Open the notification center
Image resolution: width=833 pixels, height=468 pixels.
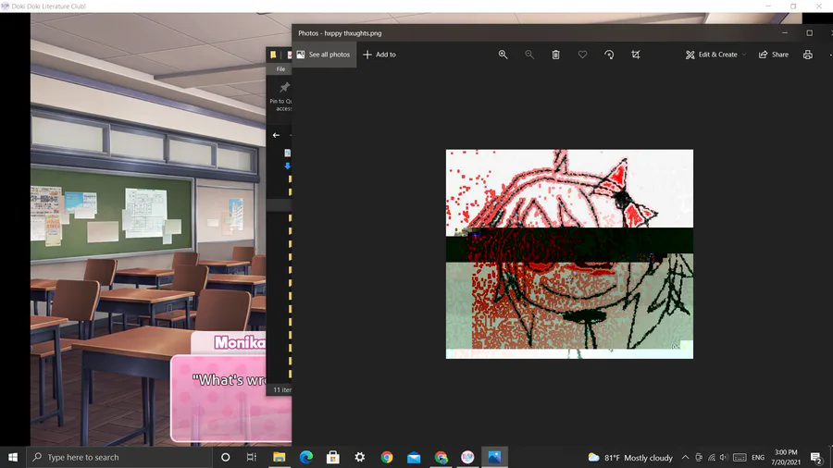click(x=816, y=458)
